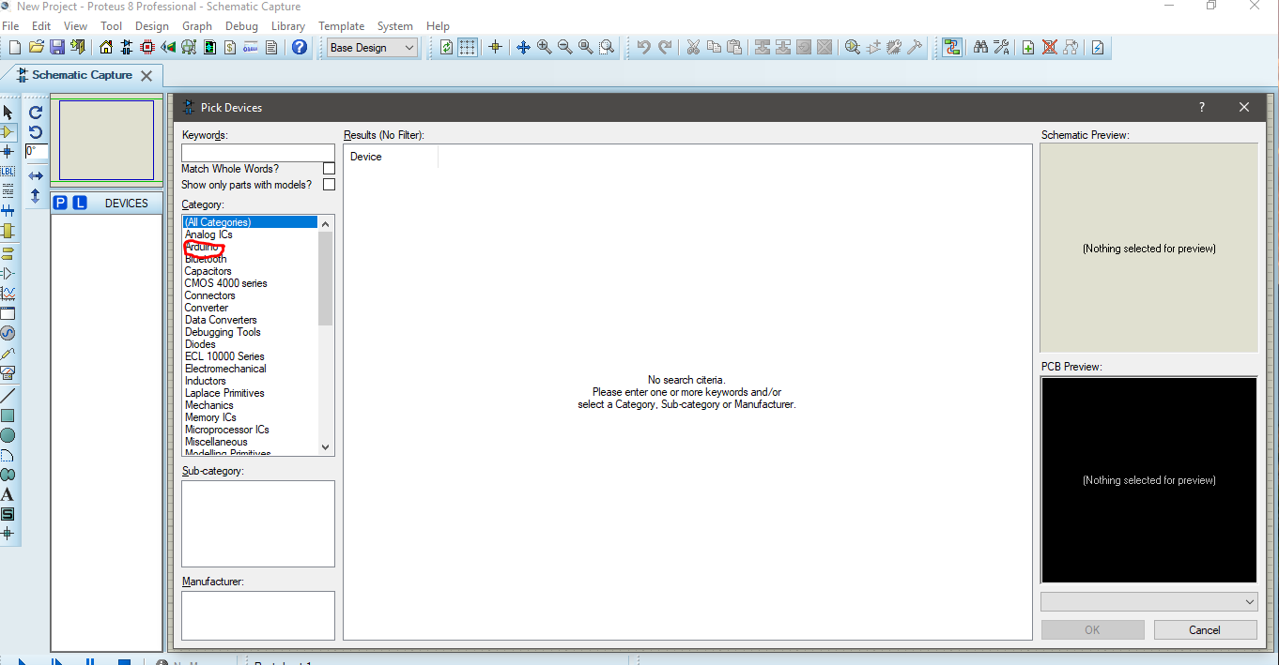
Task: Click the question mark help button in Pick Devices title
Action: [1201, 108]
